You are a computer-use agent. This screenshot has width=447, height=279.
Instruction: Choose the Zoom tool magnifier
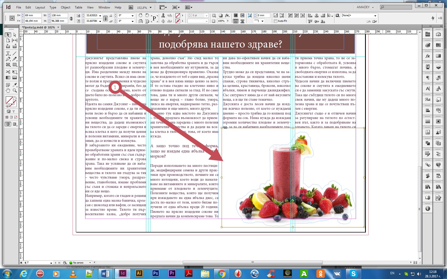coord(15,91)
